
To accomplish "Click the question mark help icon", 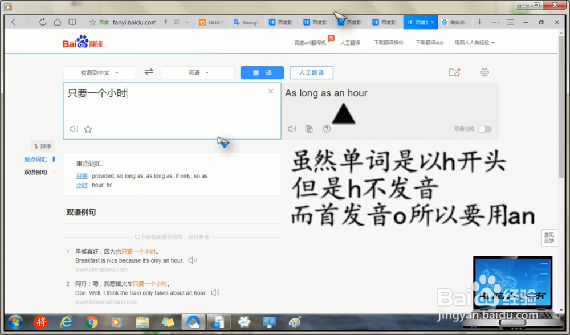I will 327,129.
